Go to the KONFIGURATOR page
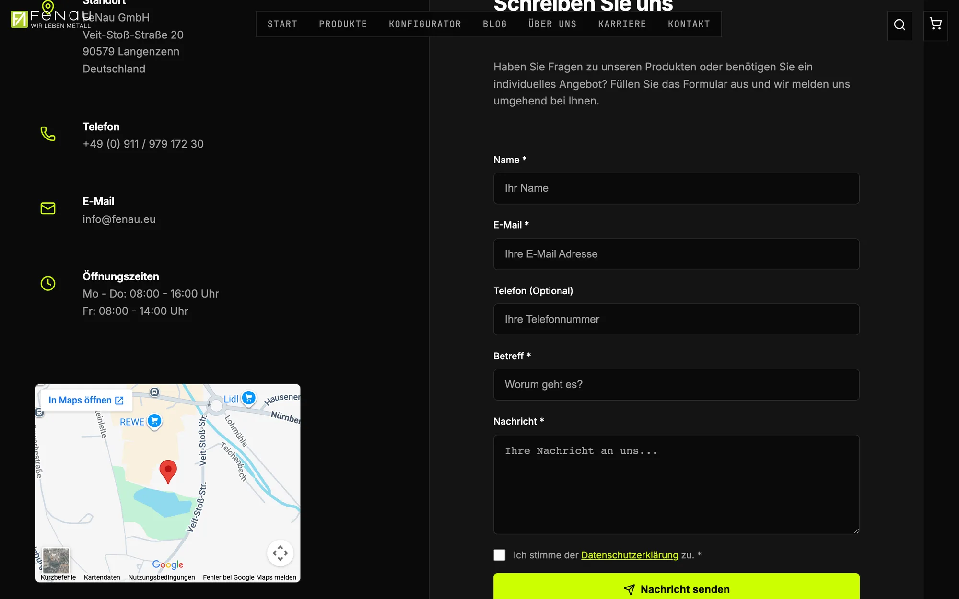 (425, 24)
